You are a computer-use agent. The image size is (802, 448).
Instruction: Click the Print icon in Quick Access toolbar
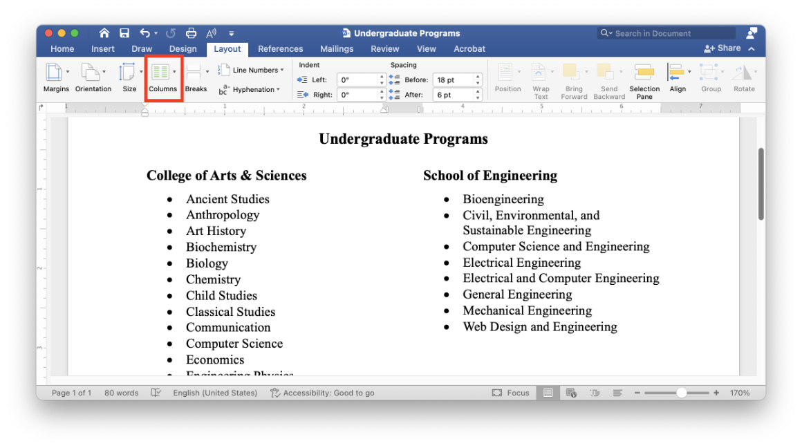[191, 32]
